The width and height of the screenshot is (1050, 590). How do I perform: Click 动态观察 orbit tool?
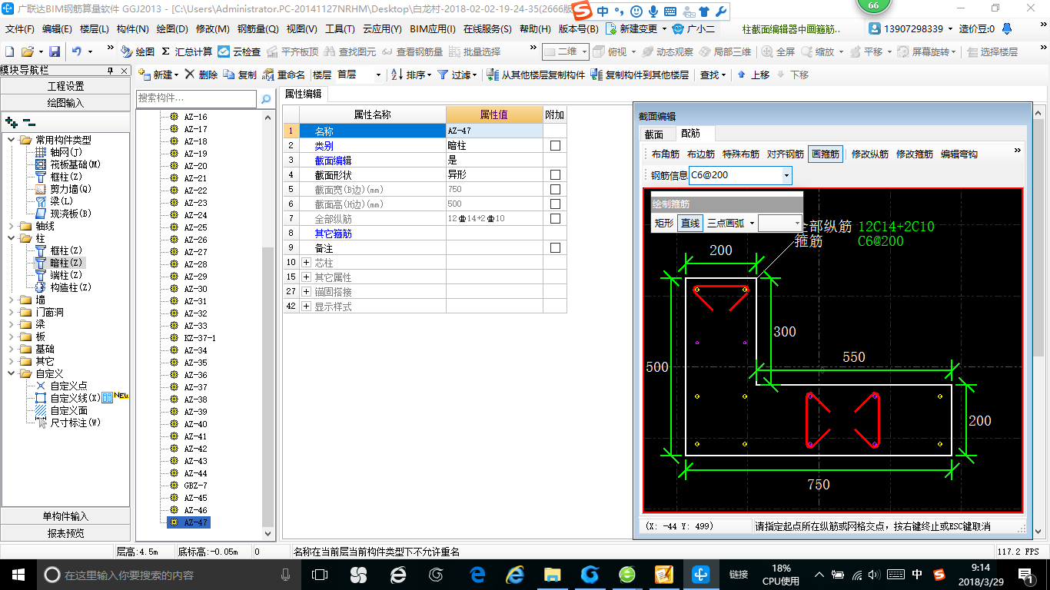(x=667, y=51)
